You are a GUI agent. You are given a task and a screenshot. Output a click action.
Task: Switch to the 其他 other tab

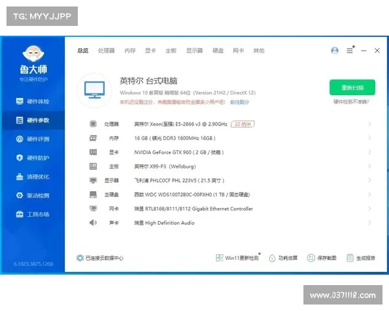tap(259, 51)
